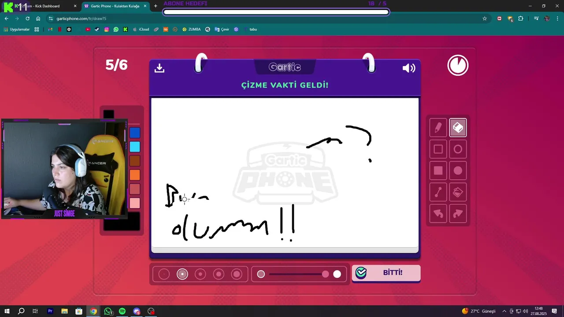The width and height of the screenshot is (564, 317).
Task: Open the 27°C Güneşli weather widget
Action: point(479,311)
